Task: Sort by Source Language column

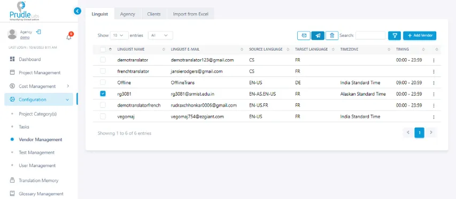Action: (269, 49)
